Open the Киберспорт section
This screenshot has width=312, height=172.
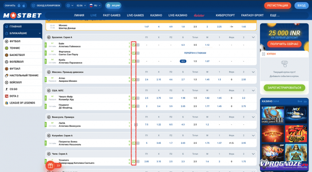pos(225,15)
